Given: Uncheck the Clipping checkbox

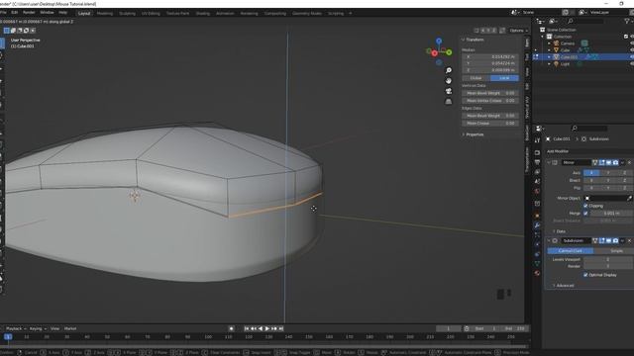Looking at the screenshot, I should coord(585,206).
